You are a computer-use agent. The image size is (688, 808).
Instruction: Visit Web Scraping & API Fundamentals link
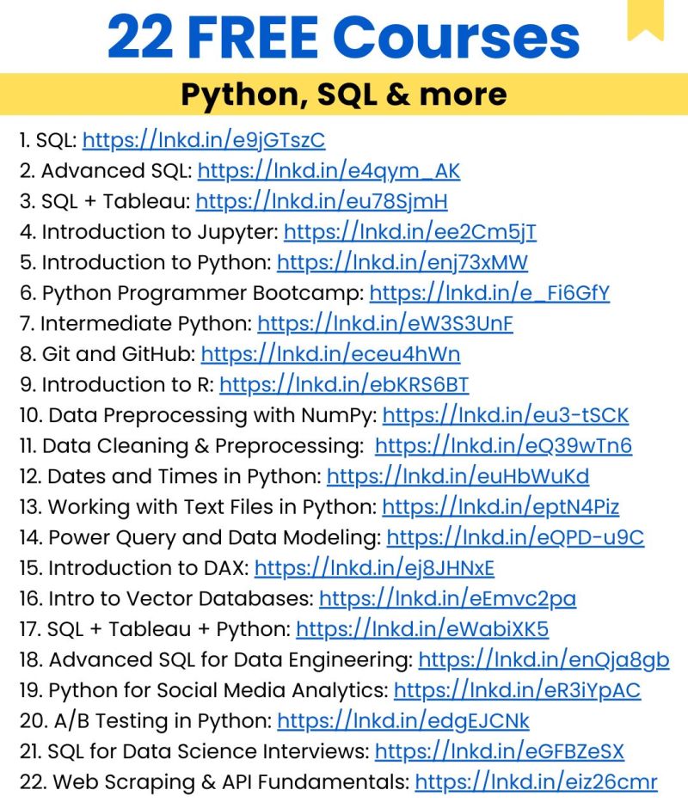click(x=537, y=781)
